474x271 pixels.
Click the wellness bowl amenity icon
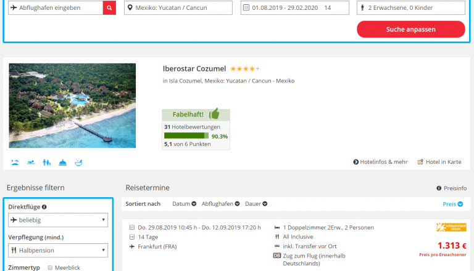pos(78,163)
